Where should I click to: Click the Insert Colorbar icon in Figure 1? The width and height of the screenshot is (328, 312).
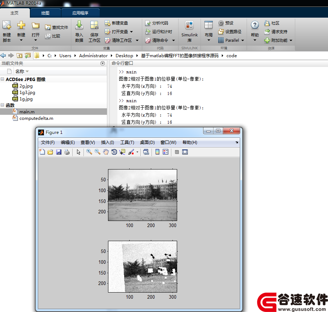(157, 152)
